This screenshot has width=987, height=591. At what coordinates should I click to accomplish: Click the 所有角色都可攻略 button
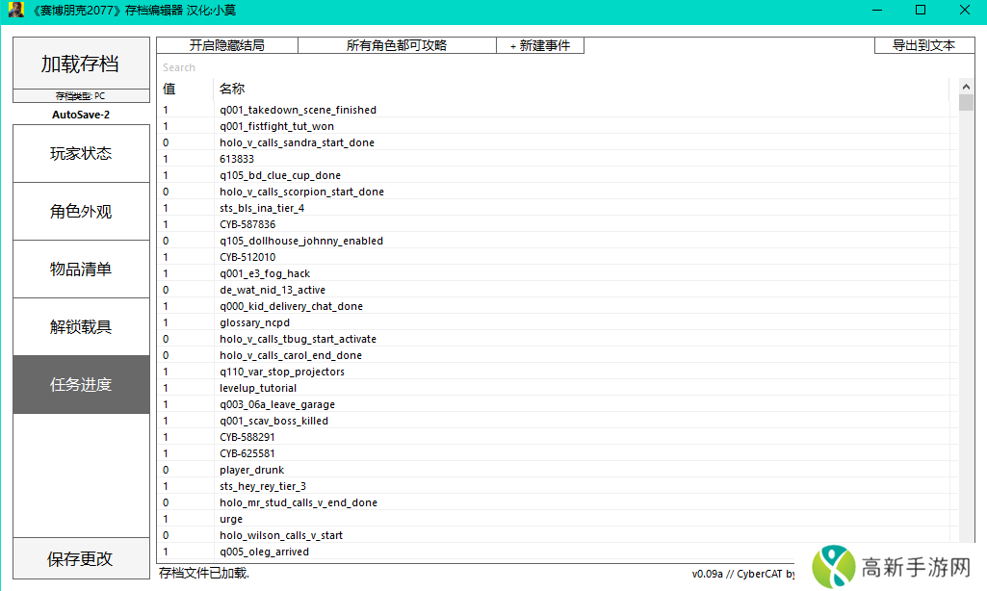397,45
